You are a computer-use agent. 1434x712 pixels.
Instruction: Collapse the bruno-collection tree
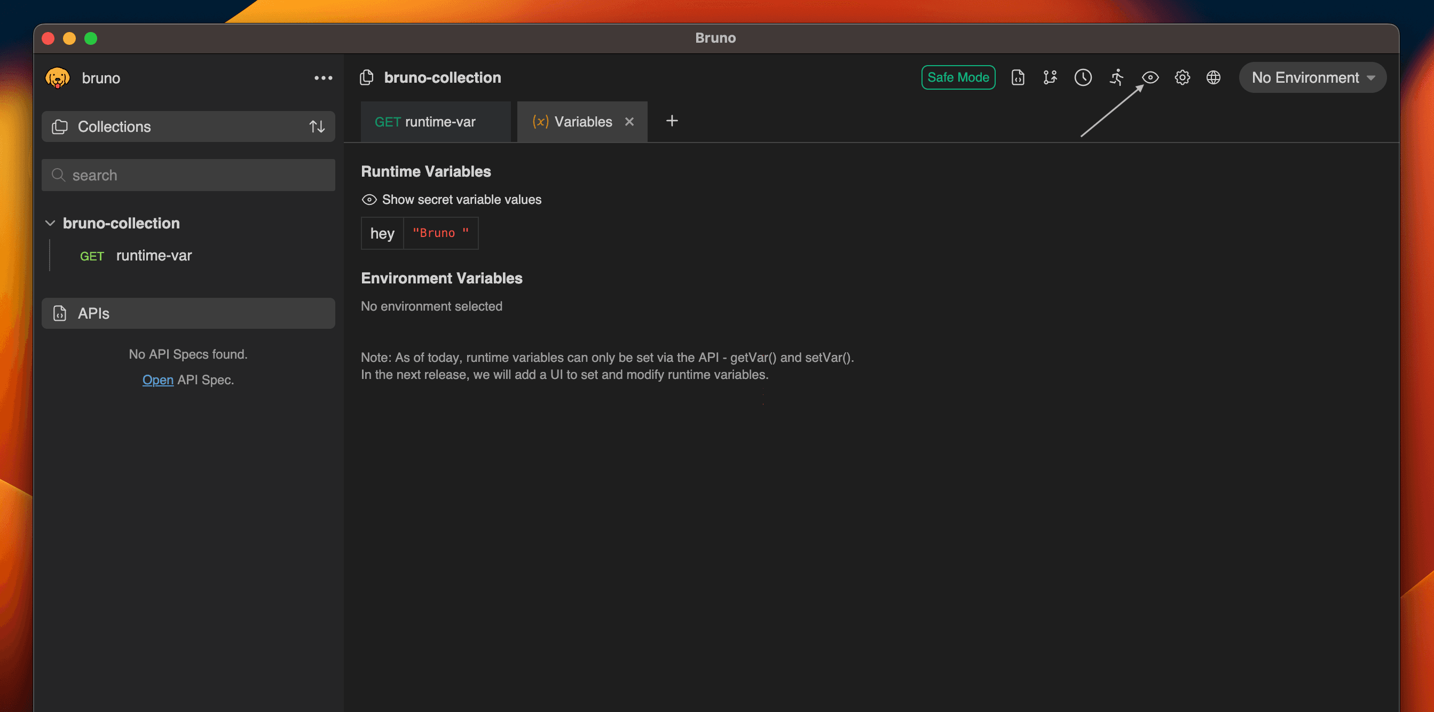50,223
